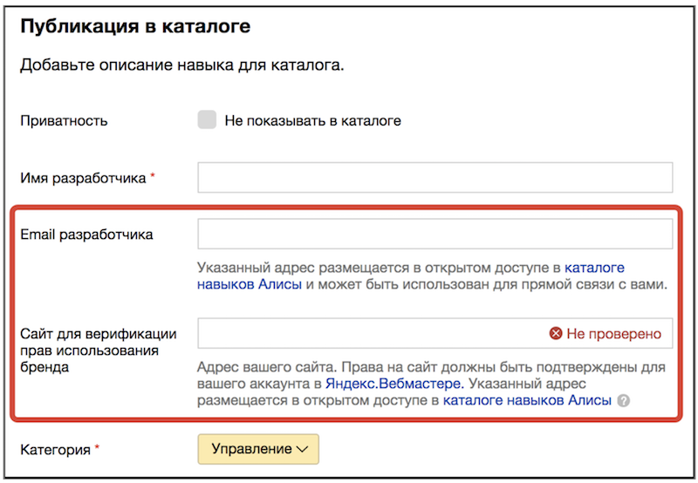Click the "Email разработчика" input field
Screen dimensions: 698x483
[x=435, y=234]
